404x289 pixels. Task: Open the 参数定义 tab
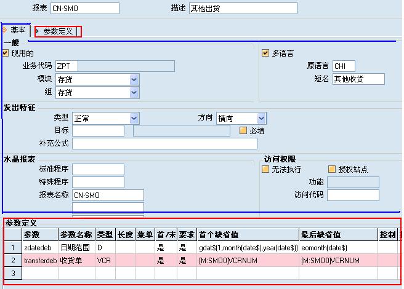coord(57,31)
